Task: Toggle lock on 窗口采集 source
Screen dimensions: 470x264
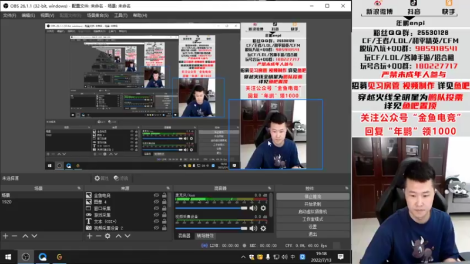Action: tap(164, 208)
